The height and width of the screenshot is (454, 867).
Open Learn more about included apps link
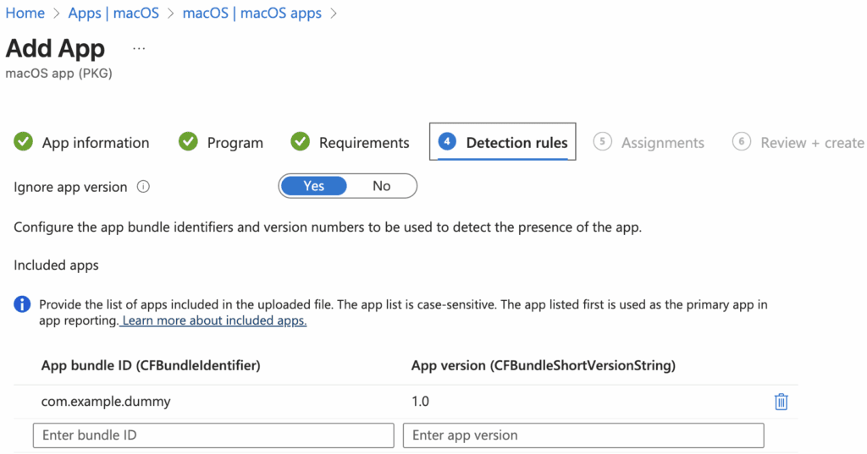213,321
